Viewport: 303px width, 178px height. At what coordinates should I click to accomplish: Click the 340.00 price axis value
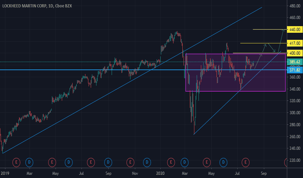(x=295, y=89)
